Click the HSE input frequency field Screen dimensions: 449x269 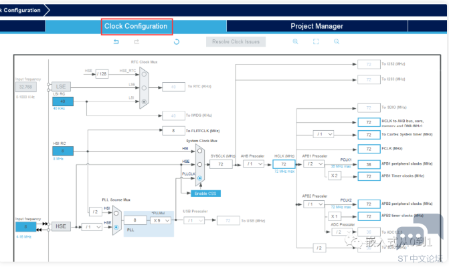click(26, 227)
